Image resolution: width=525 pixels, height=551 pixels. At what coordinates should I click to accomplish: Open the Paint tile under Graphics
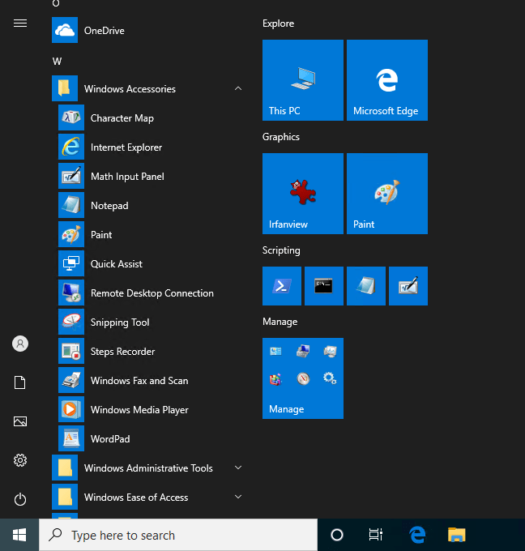(387, 194)
